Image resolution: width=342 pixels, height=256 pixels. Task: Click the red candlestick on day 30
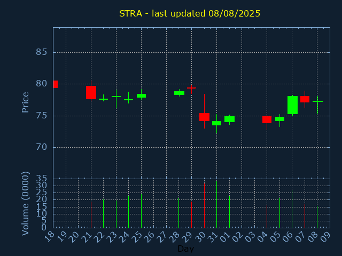point(204,117)
